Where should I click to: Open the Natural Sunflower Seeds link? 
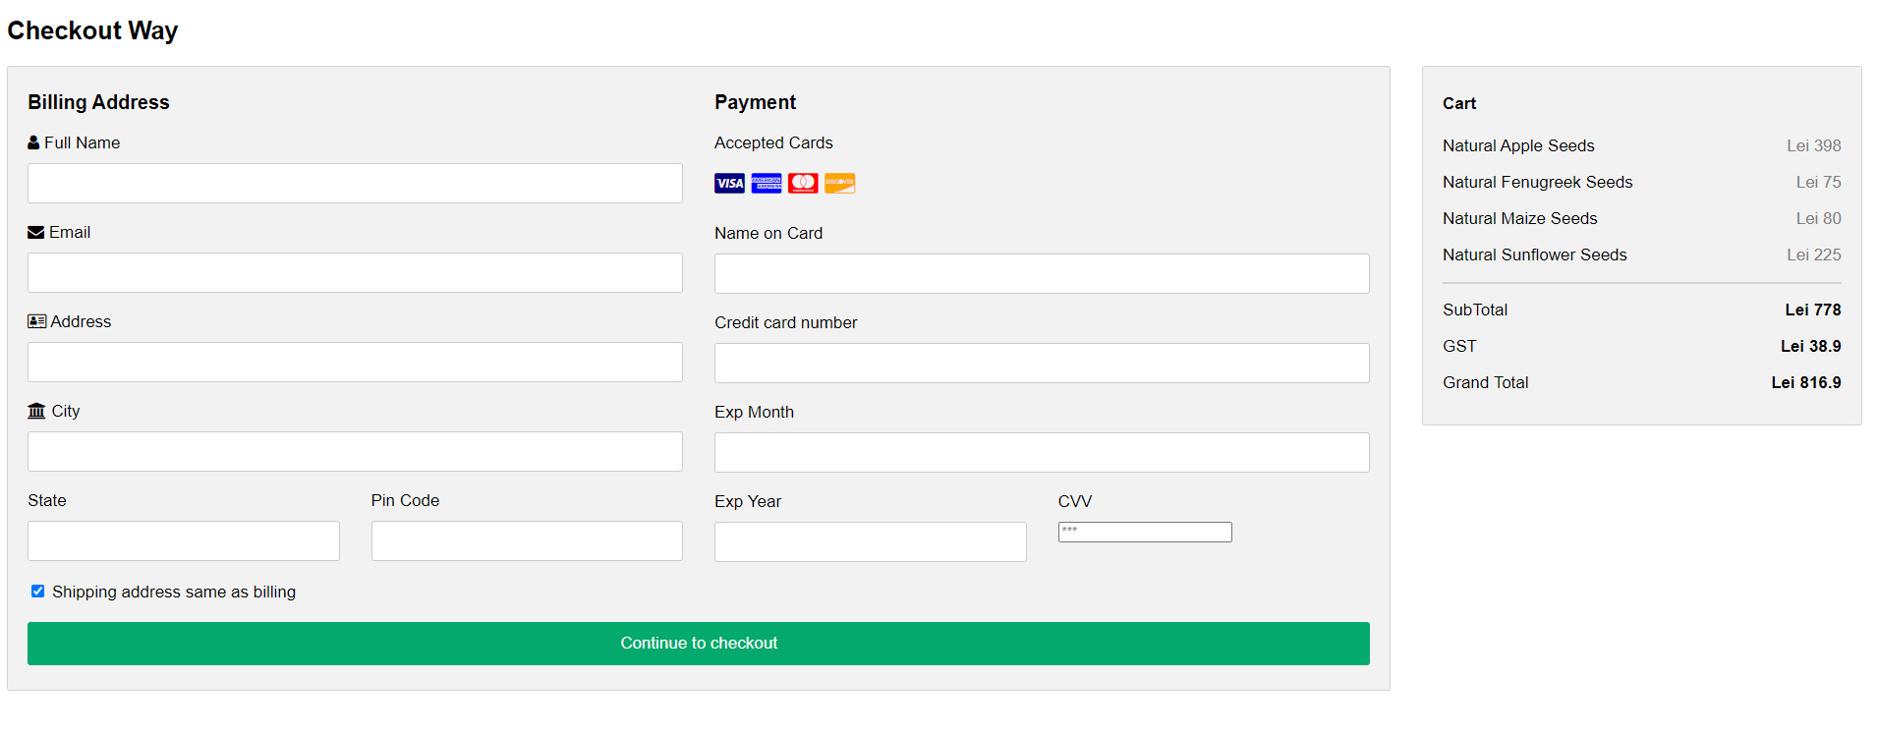point(1534,254)
